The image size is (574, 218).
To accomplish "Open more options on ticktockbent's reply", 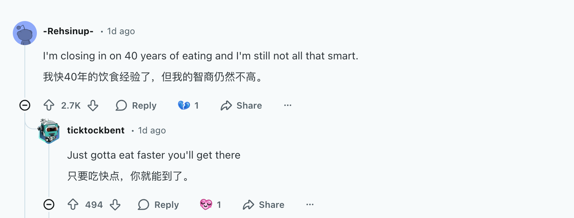I will [310, 205].
